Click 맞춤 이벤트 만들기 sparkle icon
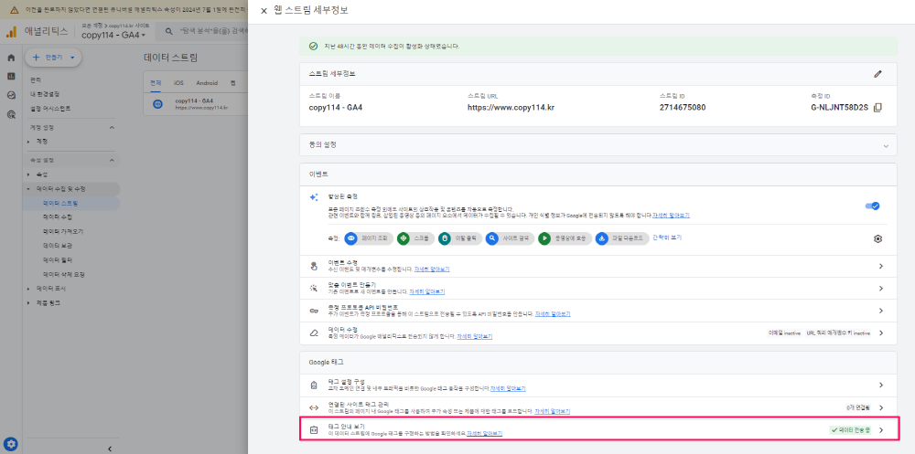Viewport: 915px width, 454px height. pos(314,289)
